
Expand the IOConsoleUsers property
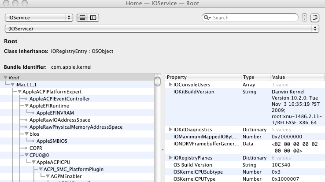170,85
